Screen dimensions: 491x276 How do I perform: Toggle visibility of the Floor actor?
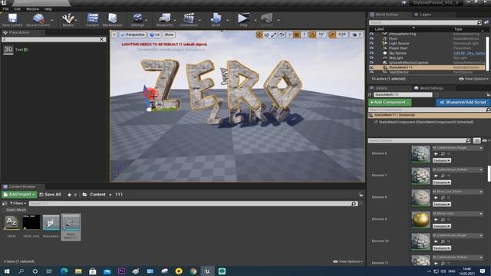[371, 39]
